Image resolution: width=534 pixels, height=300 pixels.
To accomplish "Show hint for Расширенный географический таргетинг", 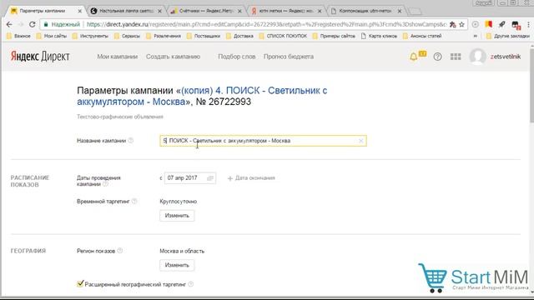I will pos(191,284).
